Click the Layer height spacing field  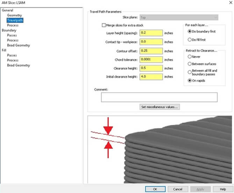tap(151, 33)
